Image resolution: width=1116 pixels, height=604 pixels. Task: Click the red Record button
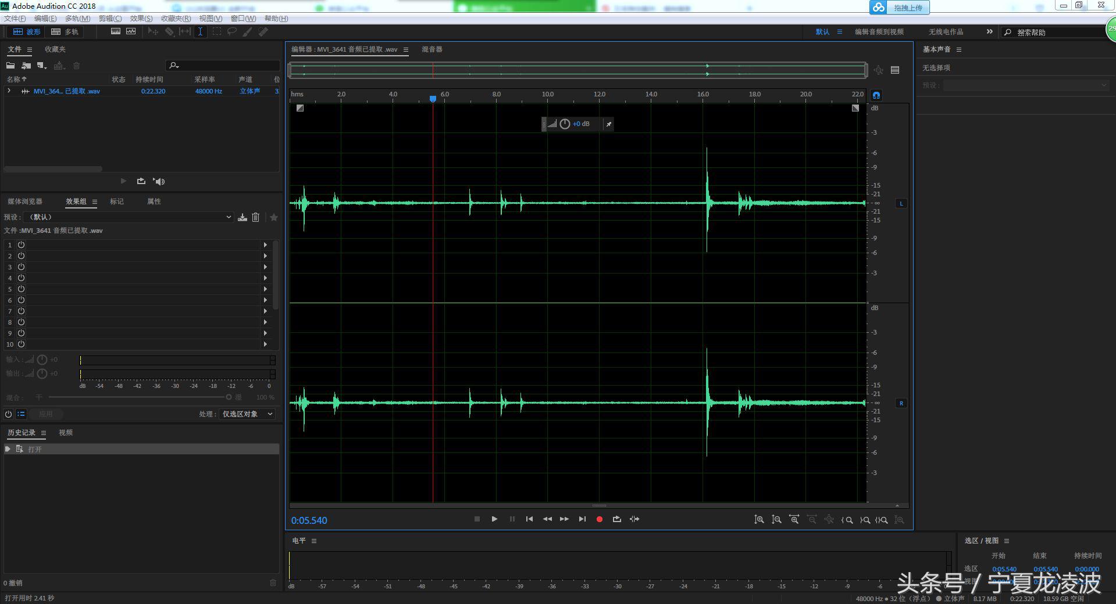[599, 519]
